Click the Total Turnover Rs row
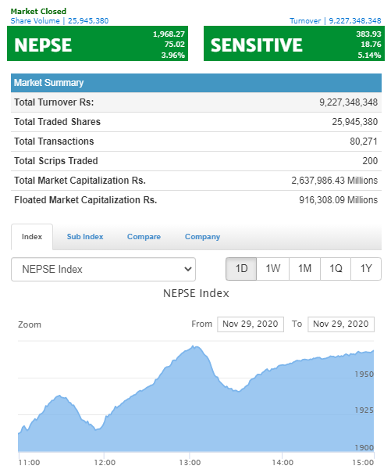The height and width of the screenshot is (473, 391). pyautogui.click(x=196, y=102)
